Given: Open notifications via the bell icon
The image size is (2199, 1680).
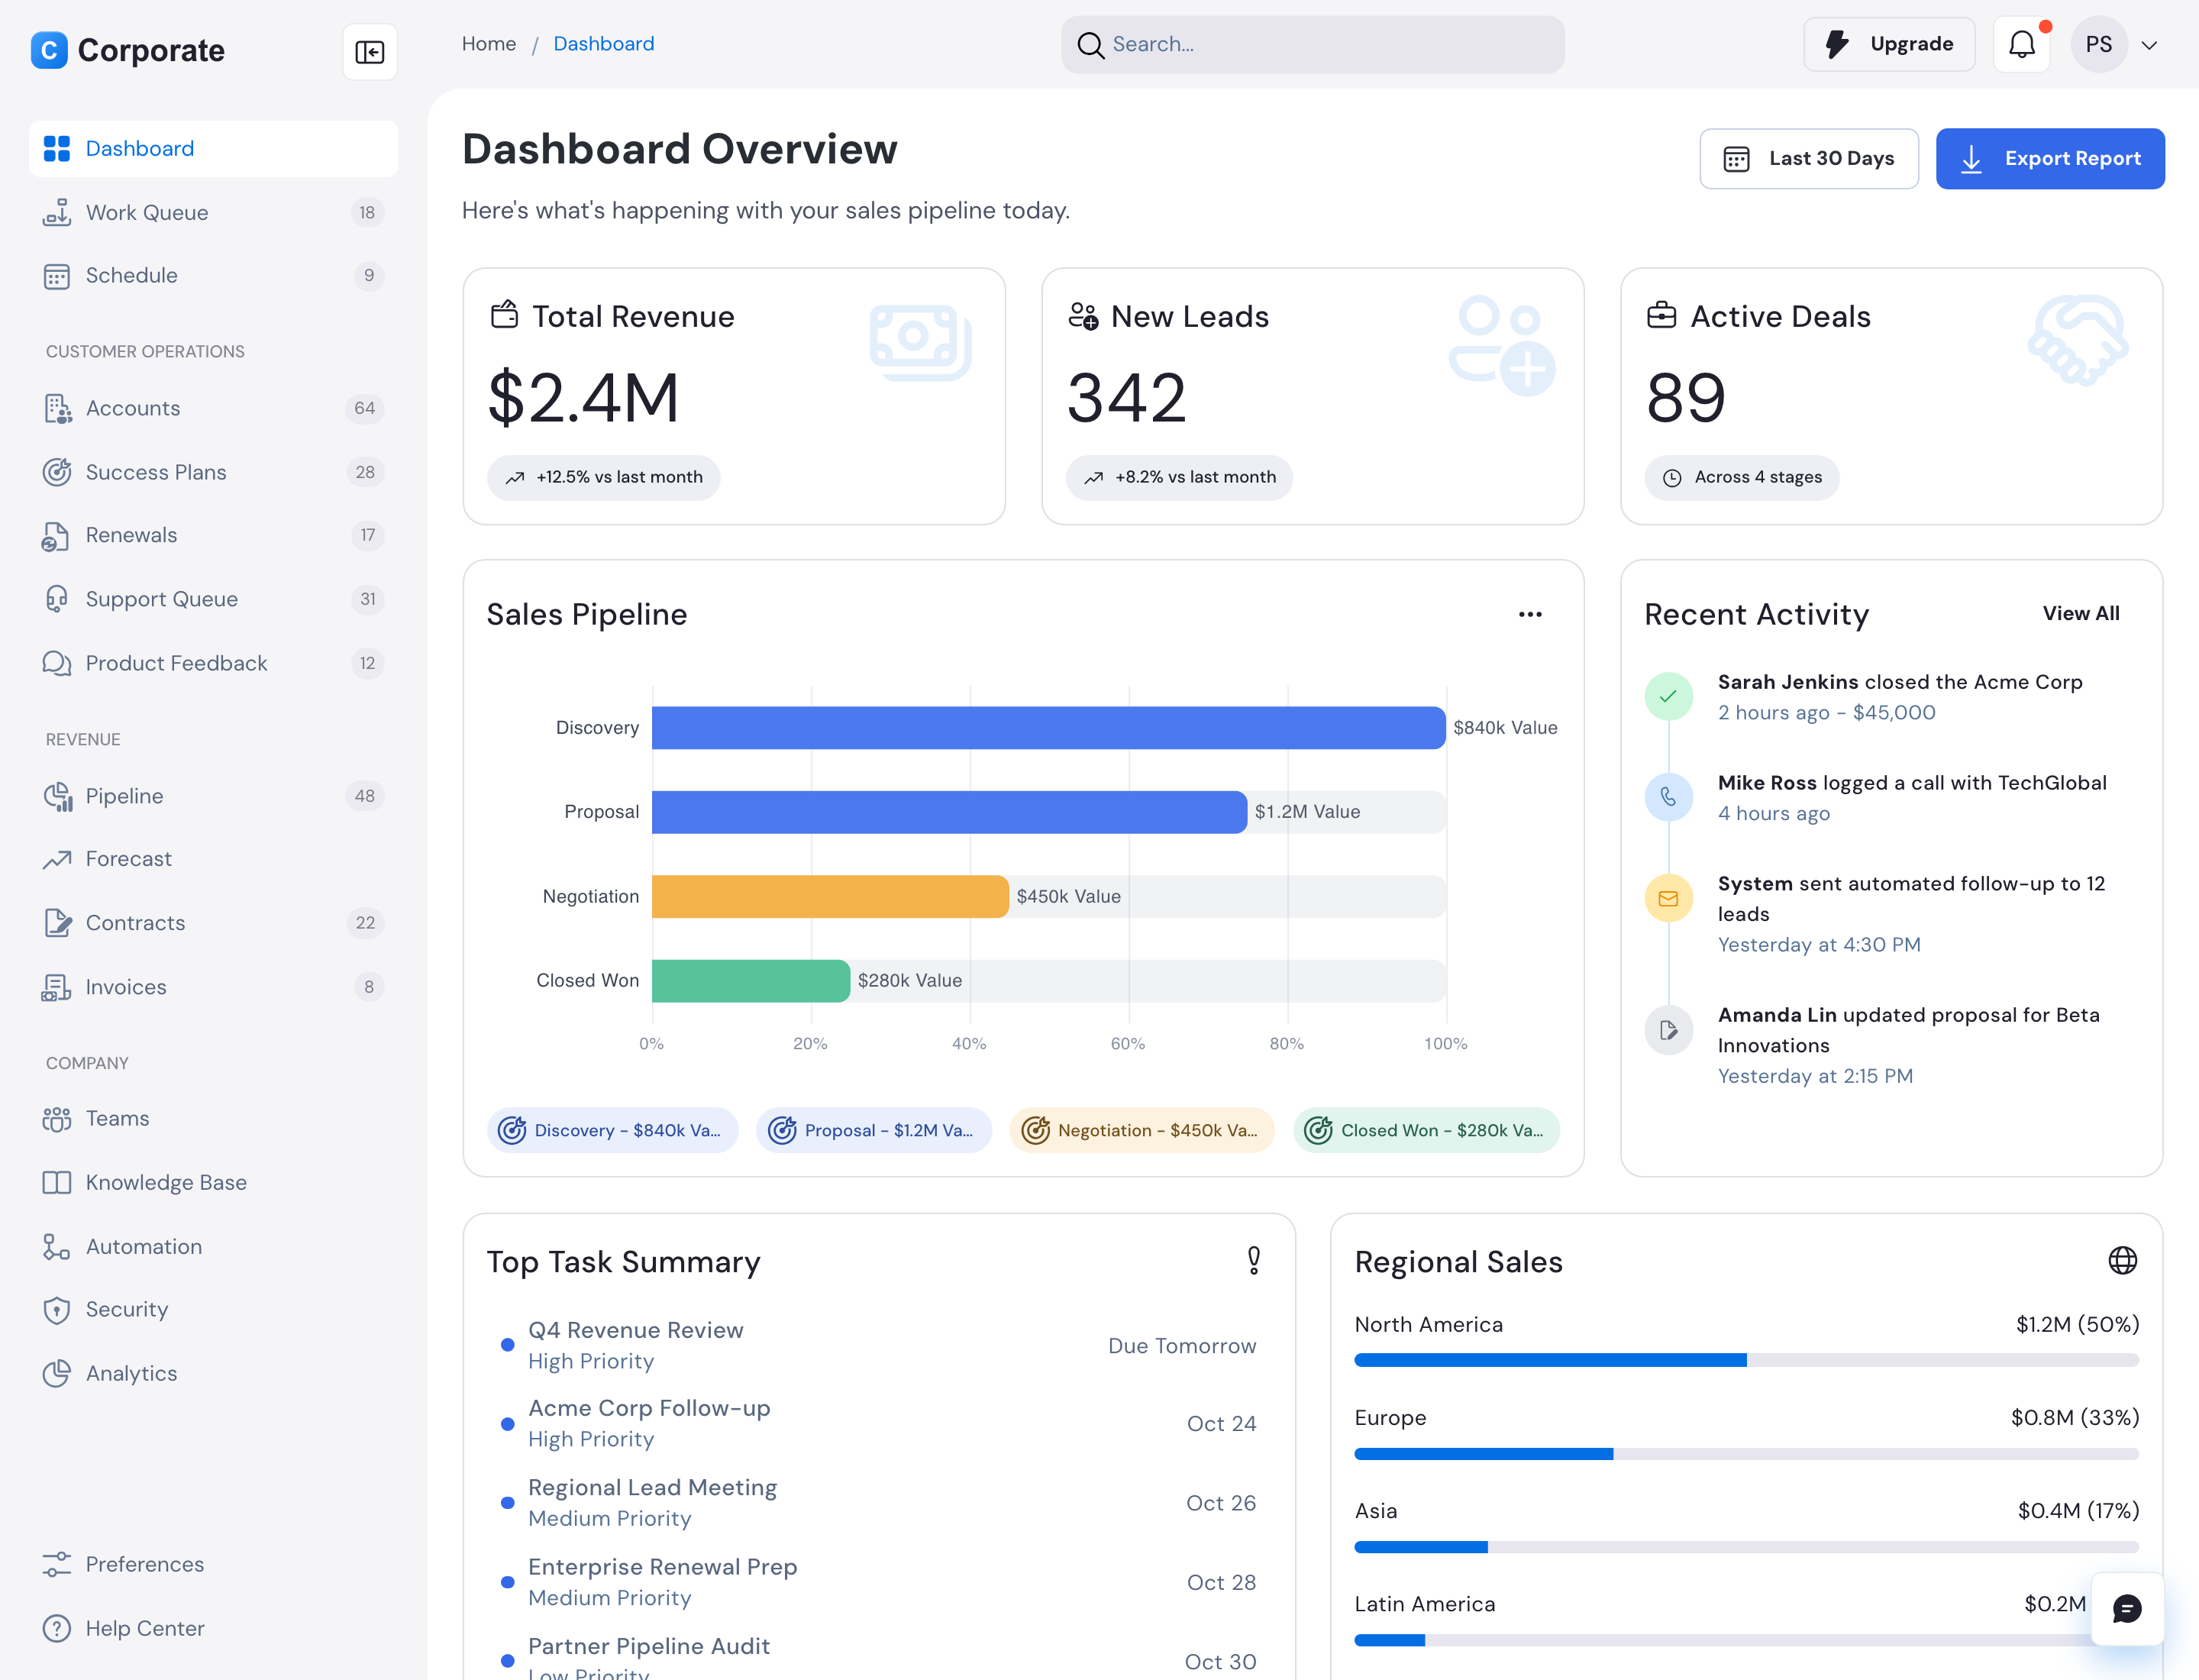Looking at the screenshot, I should [2022, 44].
